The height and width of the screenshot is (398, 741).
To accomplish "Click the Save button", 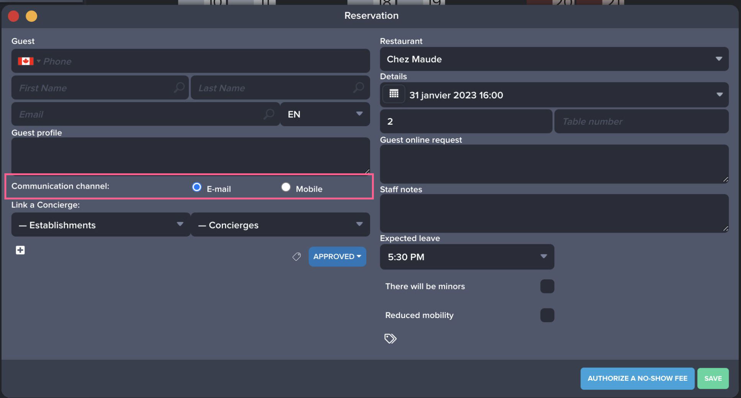I will [x=713, y=378].
